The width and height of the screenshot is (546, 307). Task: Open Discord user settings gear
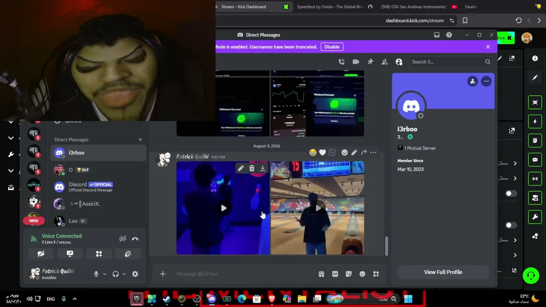pyautogui.click(x=135, y=274)
